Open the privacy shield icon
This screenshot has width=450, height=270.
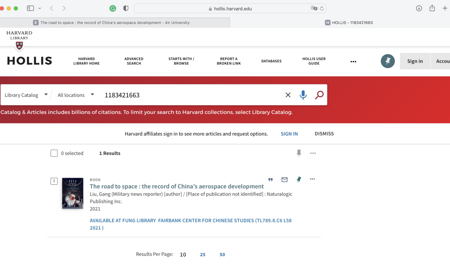tap(126, 9)
